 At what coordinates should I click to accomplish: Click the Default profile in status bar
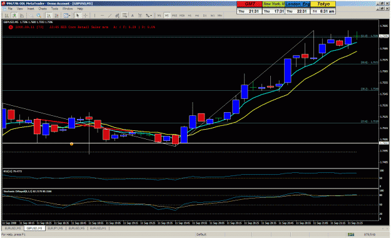201,234
